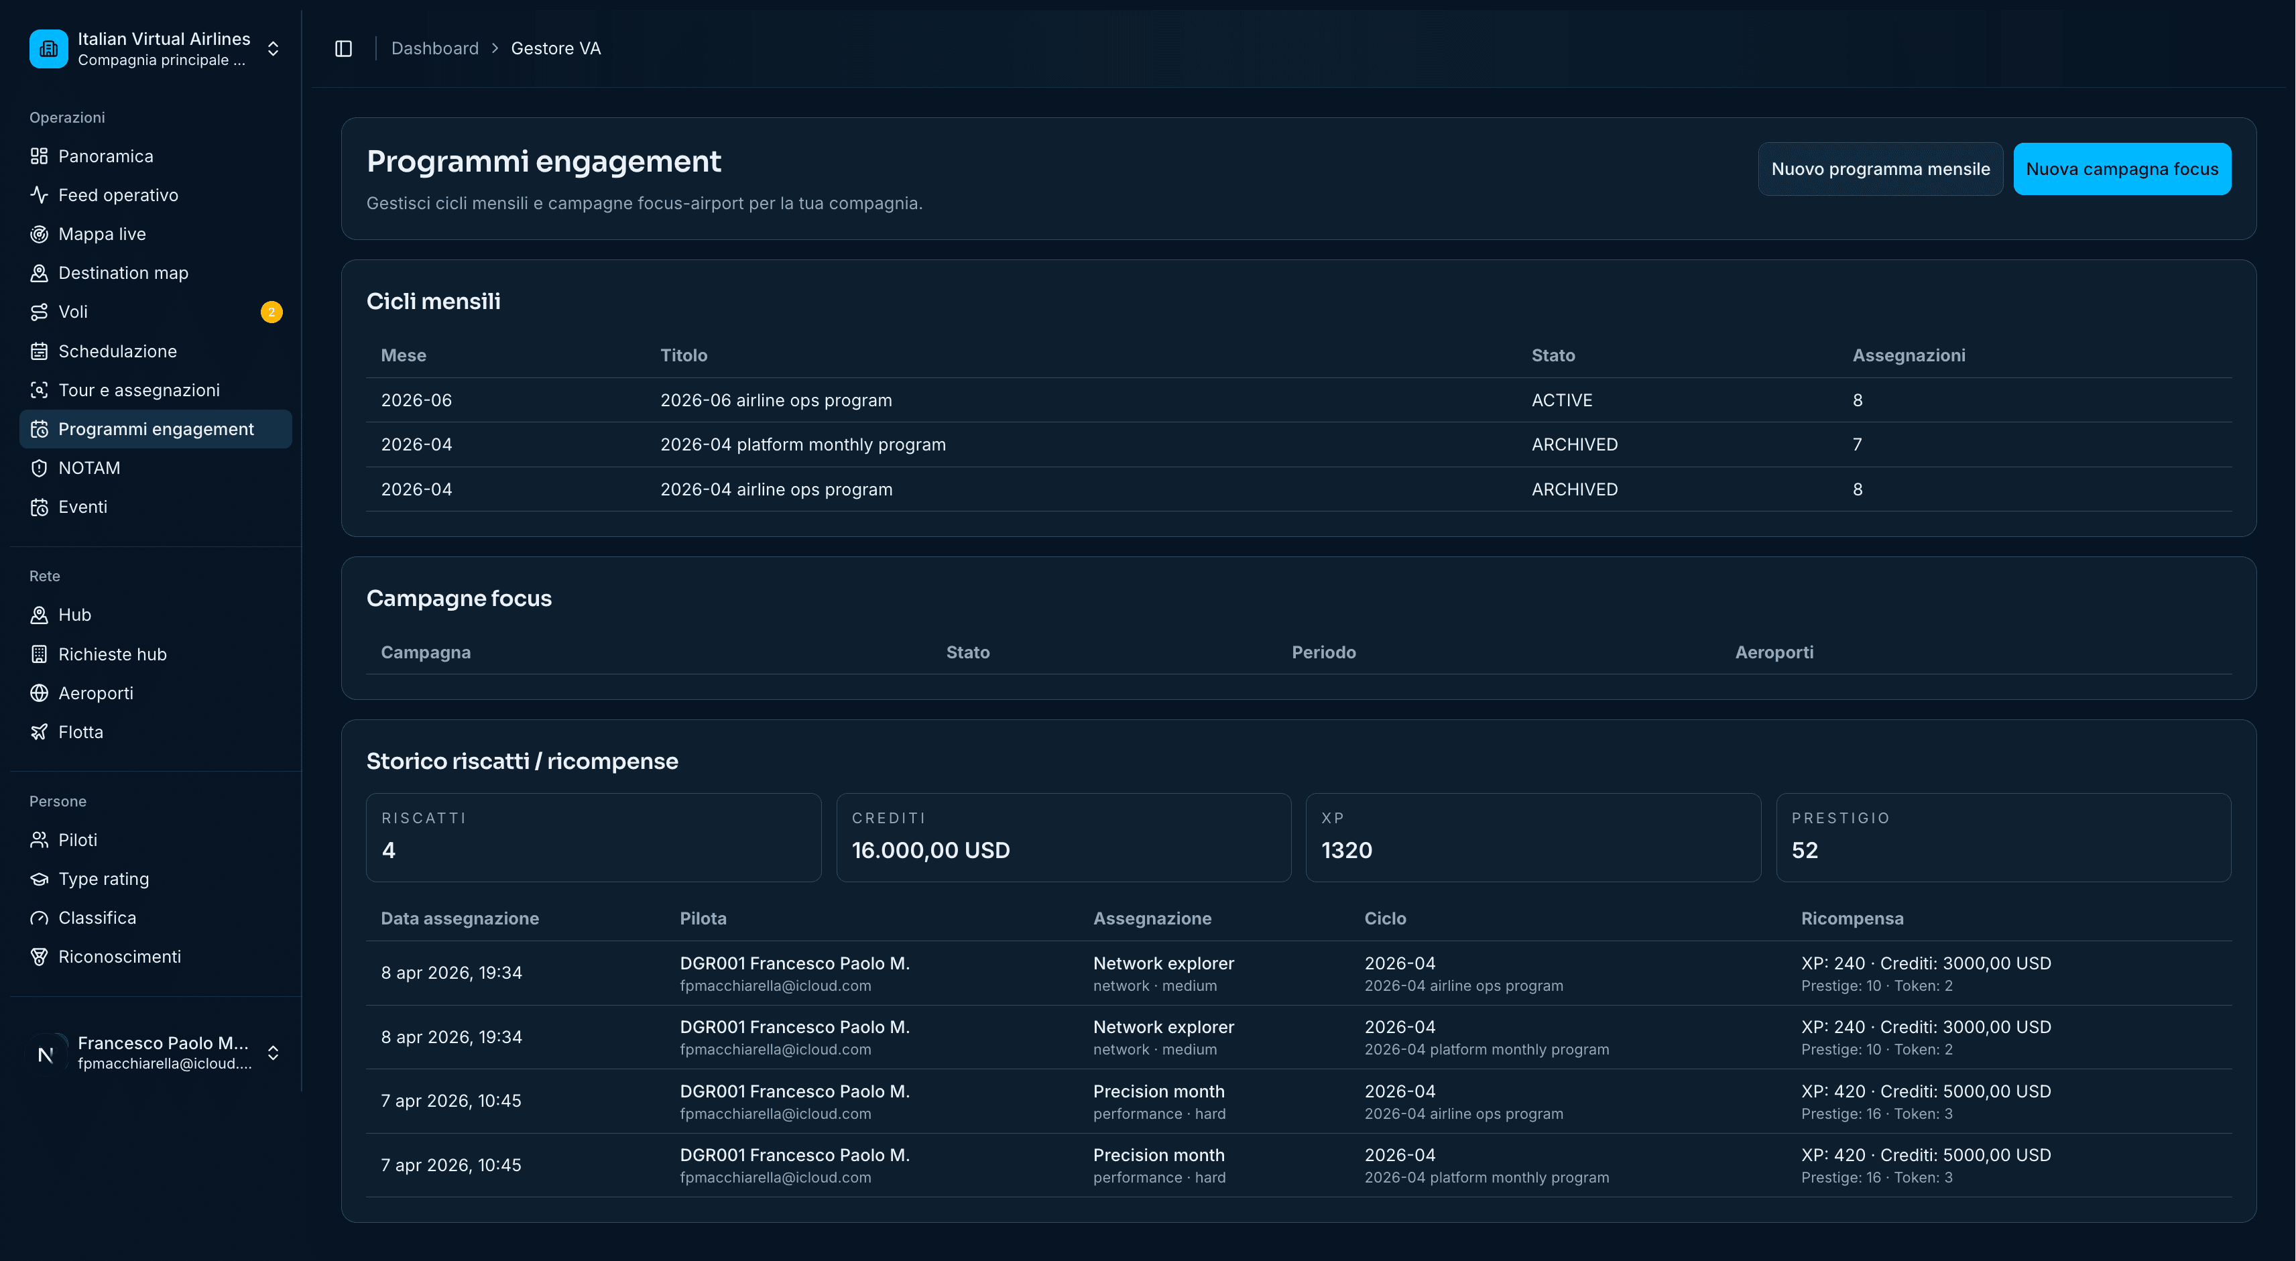This screenshot has width=2296, height=1261.
Task: Click the NOTAM shield icon
Action: pos(40,468)
